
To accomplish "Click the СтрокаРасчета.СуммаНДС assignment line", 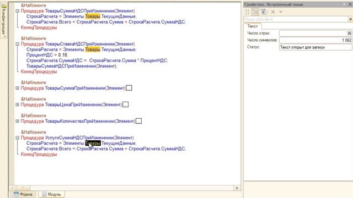I will click(x=97, y=61).
